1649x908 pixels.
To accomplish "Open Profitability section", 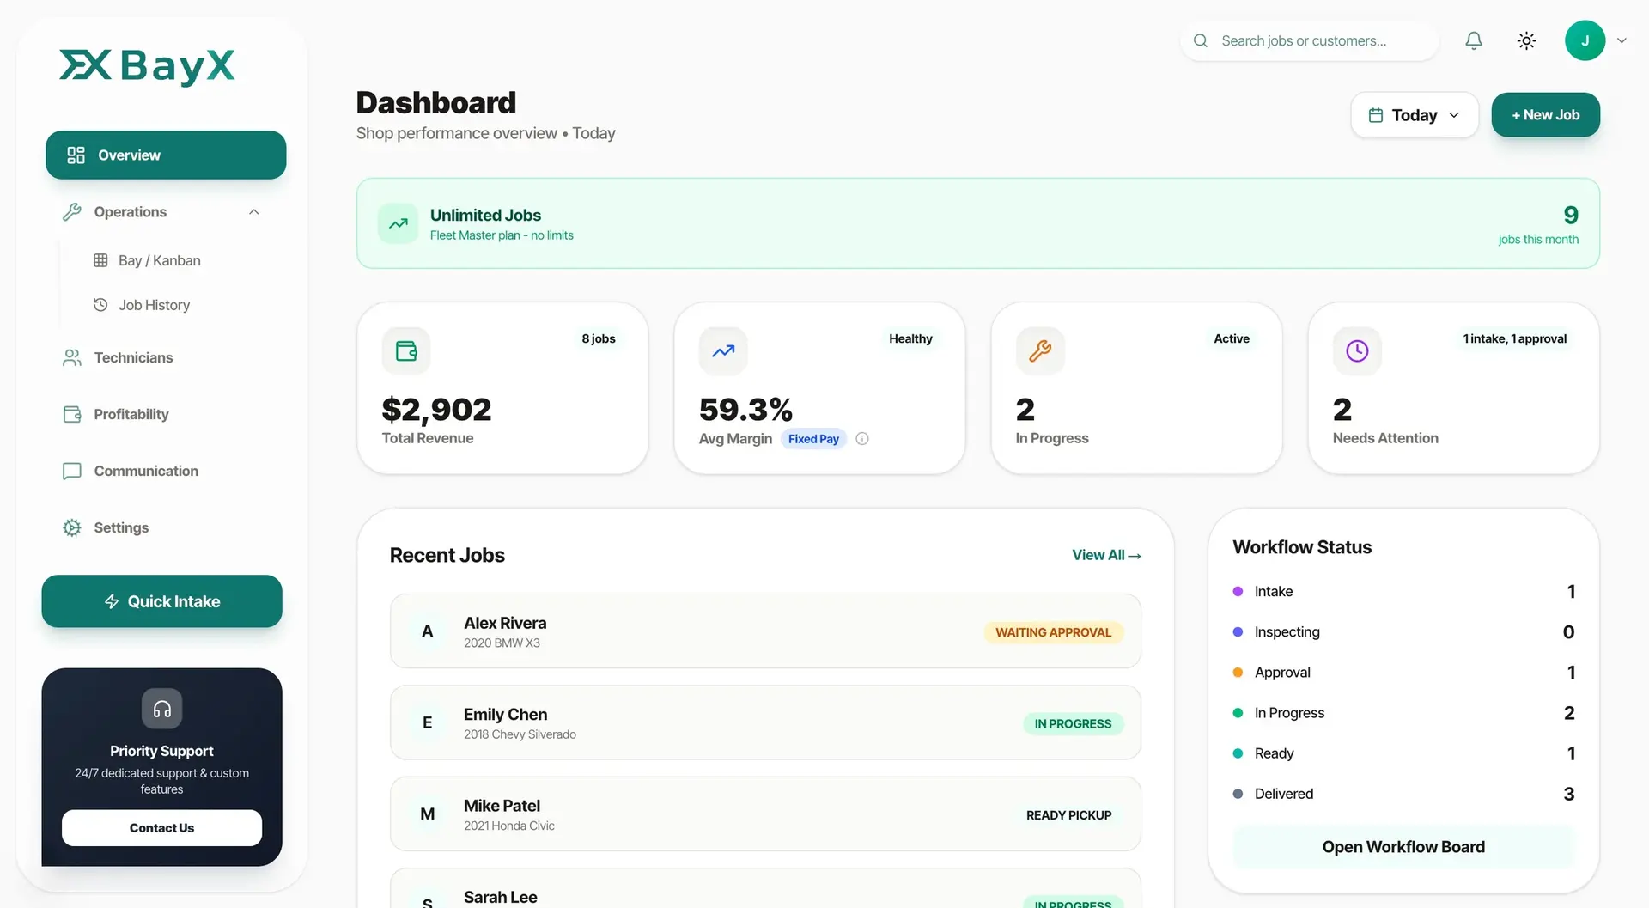I will [x=131, y=414].
